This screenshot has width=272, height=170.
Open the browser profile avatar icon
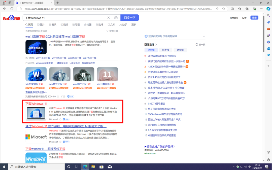pyautogui.click(x=4, y=3)
